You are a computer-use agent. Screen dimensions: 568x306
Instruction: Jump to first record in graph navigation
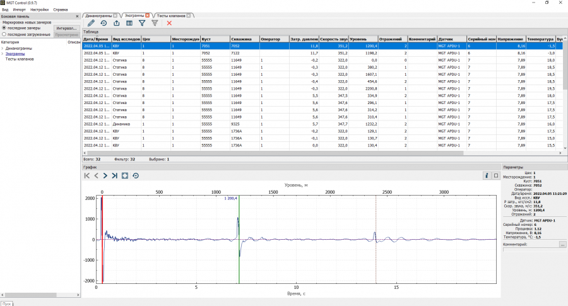point(87,176)
